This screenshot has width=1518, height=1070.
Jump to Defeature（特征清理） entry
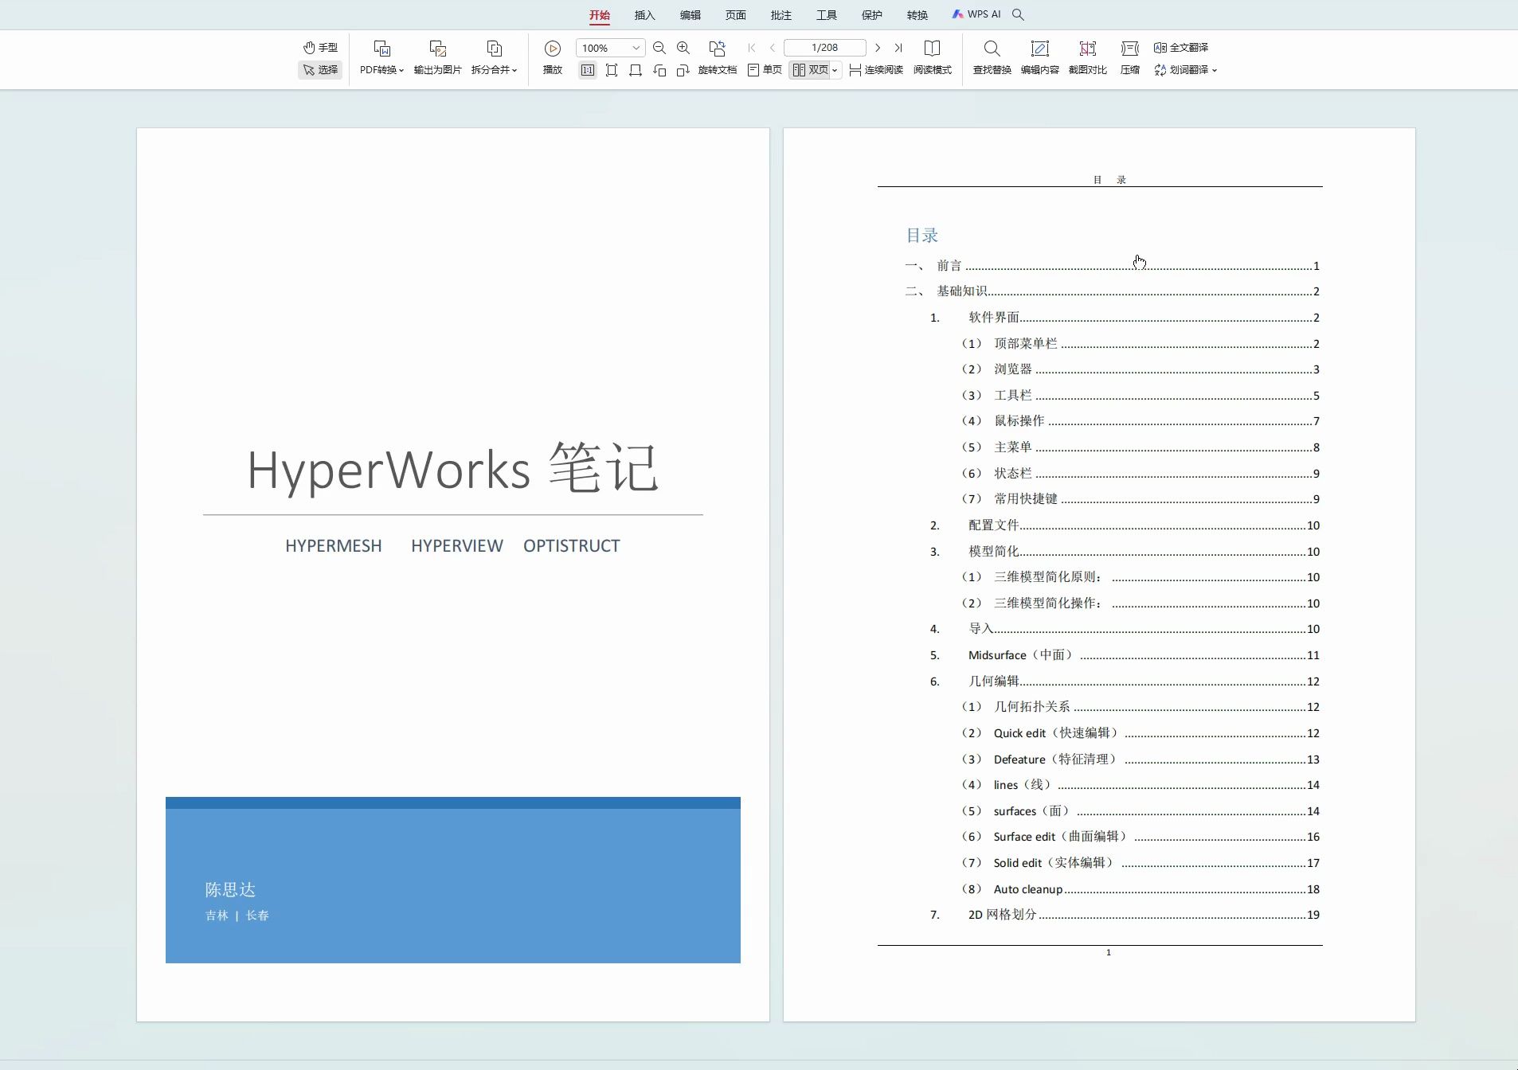(1140, 760)
